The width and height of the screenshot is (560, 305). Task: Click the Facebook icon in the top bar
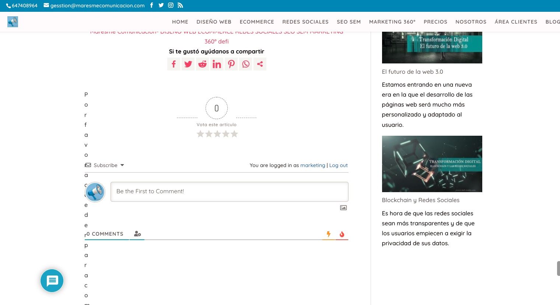click(151, 5)
